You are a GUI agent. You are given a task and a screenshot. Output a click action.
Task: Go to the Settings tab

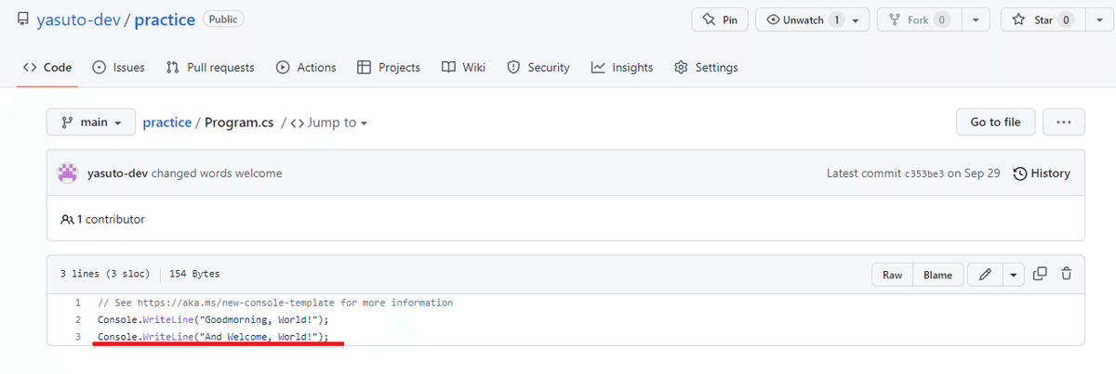point(706,68)
